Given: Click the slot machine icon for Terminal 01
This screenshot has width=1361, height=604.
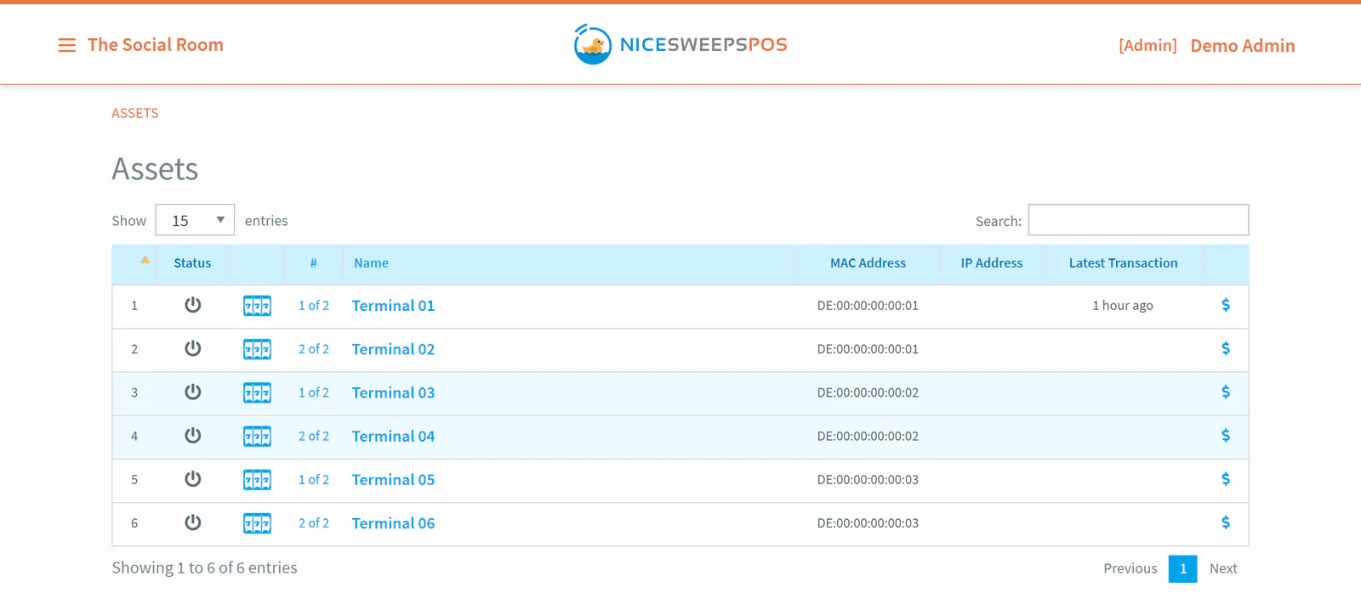Looking at the screenshot, I should click(x=257, y=306).
